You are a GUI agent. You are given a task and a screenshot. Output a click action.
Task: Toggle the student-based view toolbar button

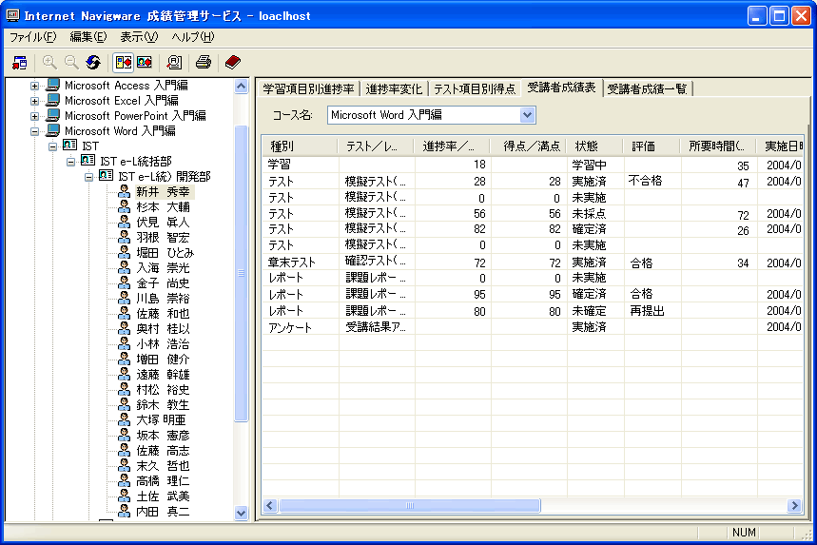pyautogui.click(x=145, y=63)
